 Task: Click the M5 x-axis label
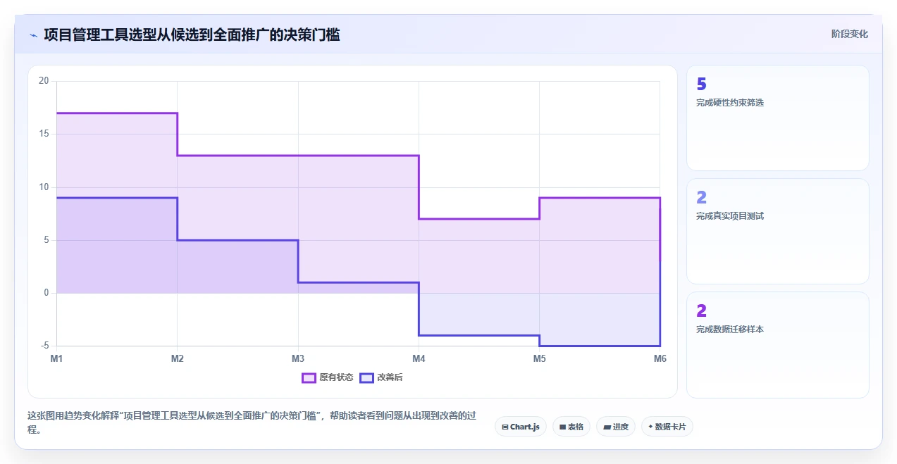[539, 358]
